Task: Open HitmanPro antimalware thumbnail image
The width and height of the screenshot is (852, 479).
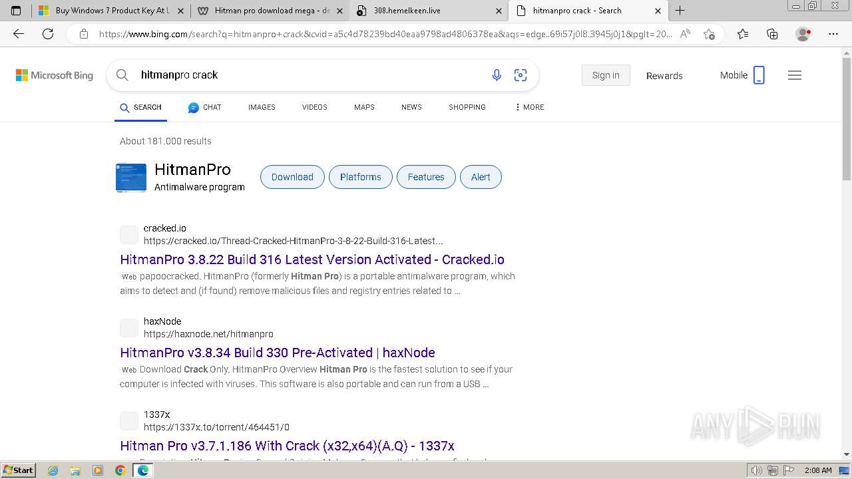Action: pyautogui.click(x=131, y=178)
